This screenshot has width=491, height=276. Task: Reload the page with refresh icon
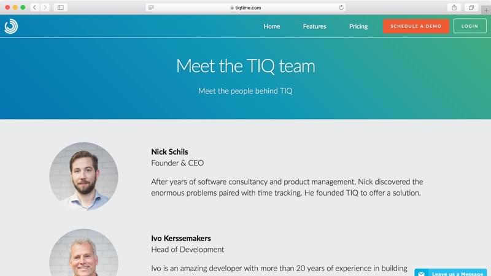click(341, 7)
